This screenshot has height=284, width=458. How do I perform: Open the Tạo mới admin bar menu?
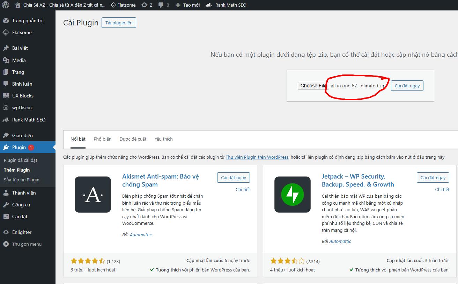tap(188, 5)
